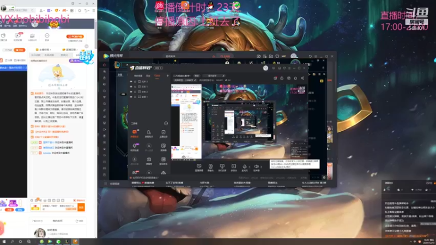This screenshot has height=245, width=436.
Task: Click the grid extensions icon in browser toolbar
Action: click(72, 10)
